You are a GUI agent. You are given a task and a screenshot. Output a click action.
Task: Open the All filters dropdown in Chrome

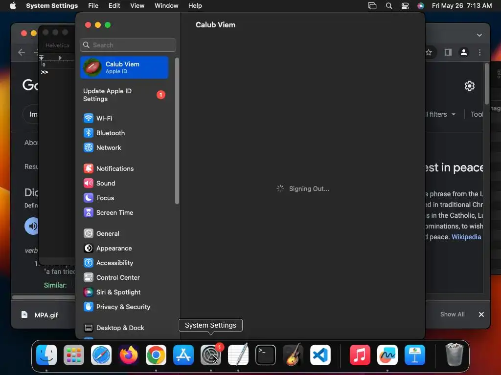point(441,114)
